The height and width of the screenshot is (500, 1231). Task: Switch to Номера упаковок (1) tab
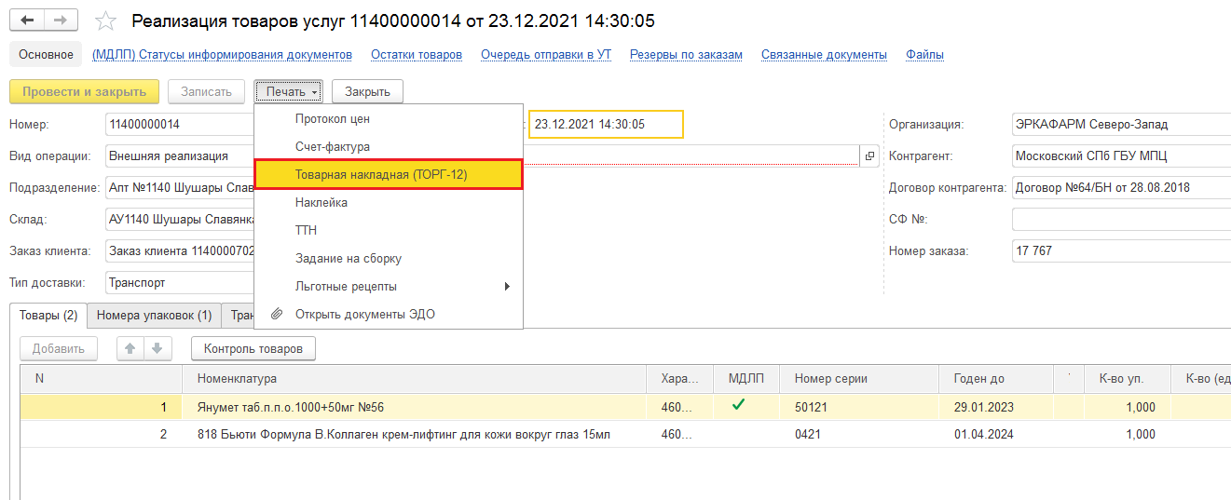click(154, 316)
